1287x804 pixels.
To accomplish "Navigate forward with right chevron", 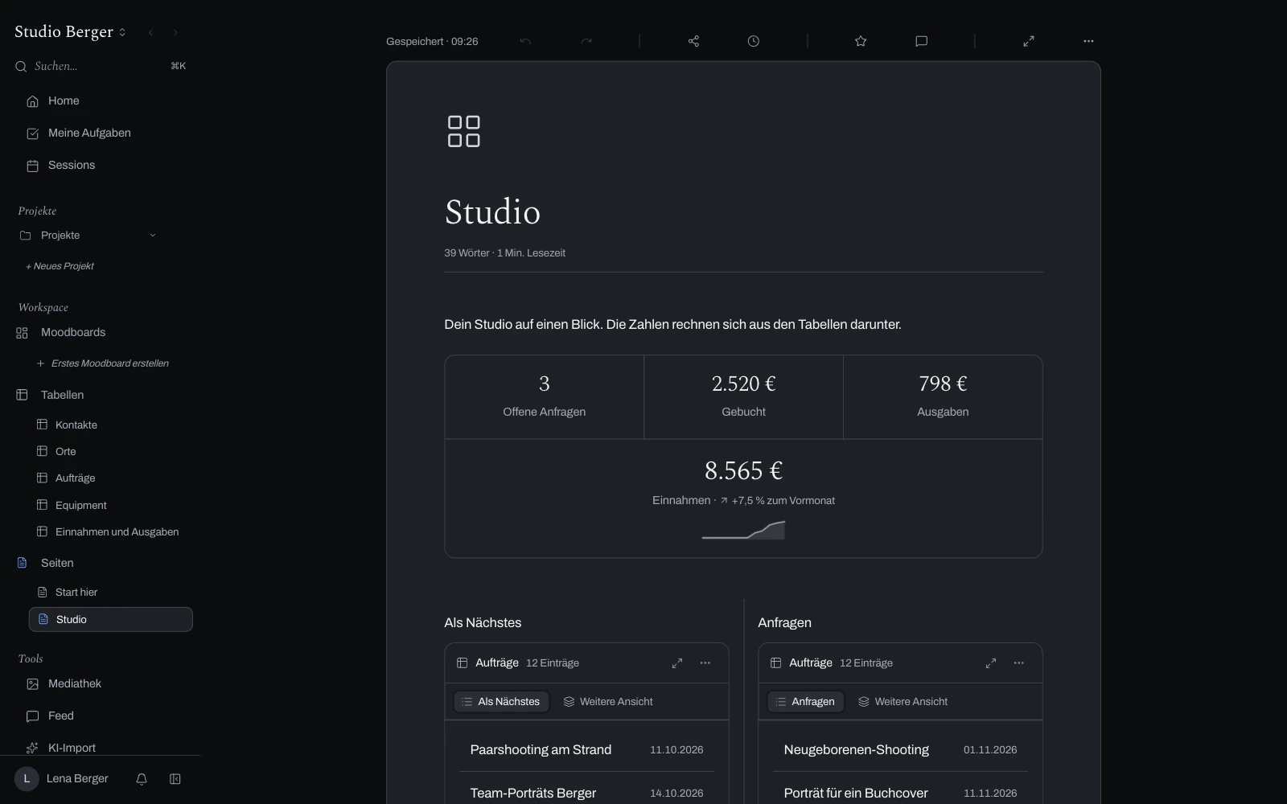I will click(x=175, y=32).
